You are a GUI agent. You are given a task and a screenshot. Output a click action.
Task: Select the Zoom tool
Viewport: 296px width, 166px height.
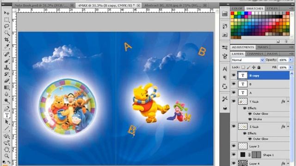tap(6, 156)
